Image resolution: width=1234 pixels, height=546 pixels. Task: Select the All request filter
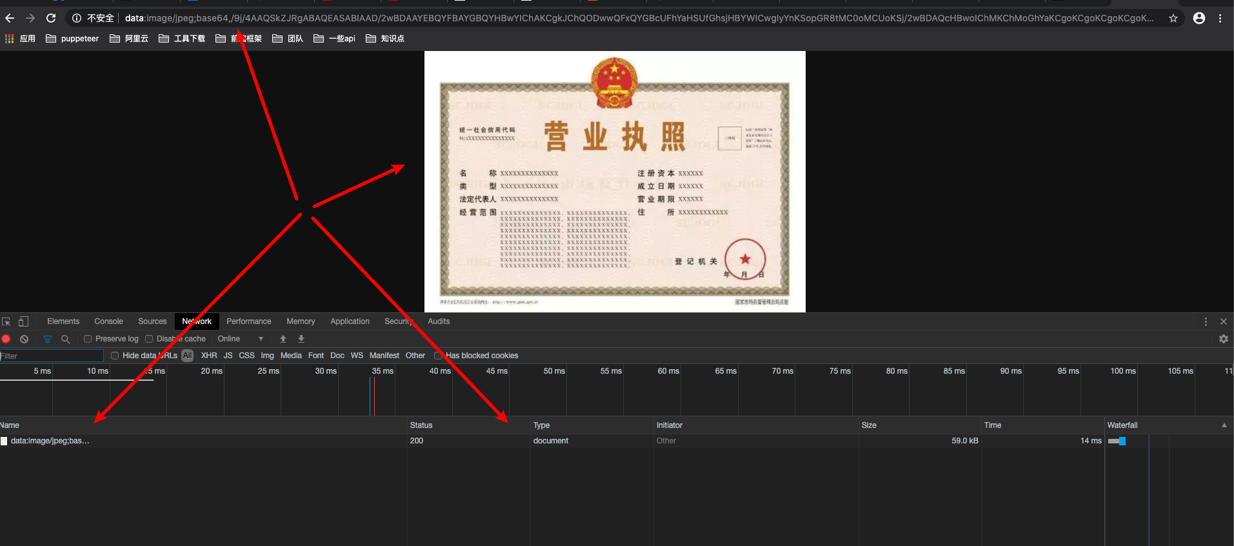point(188,356)
